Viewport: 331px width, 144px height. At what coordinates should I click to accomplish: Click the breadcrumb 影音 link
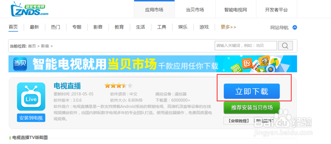pos(45,46)
